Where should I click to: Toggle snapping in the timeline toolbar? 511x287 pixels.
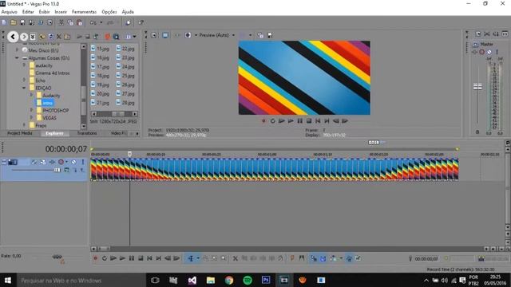pyautogui.click(x=314, y=258)
